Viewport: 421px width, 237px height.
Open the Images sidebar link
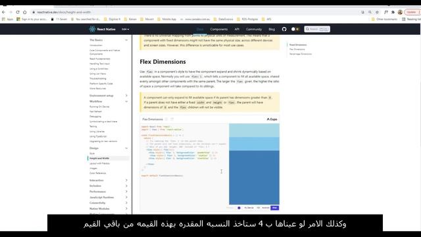coord(93,169)
